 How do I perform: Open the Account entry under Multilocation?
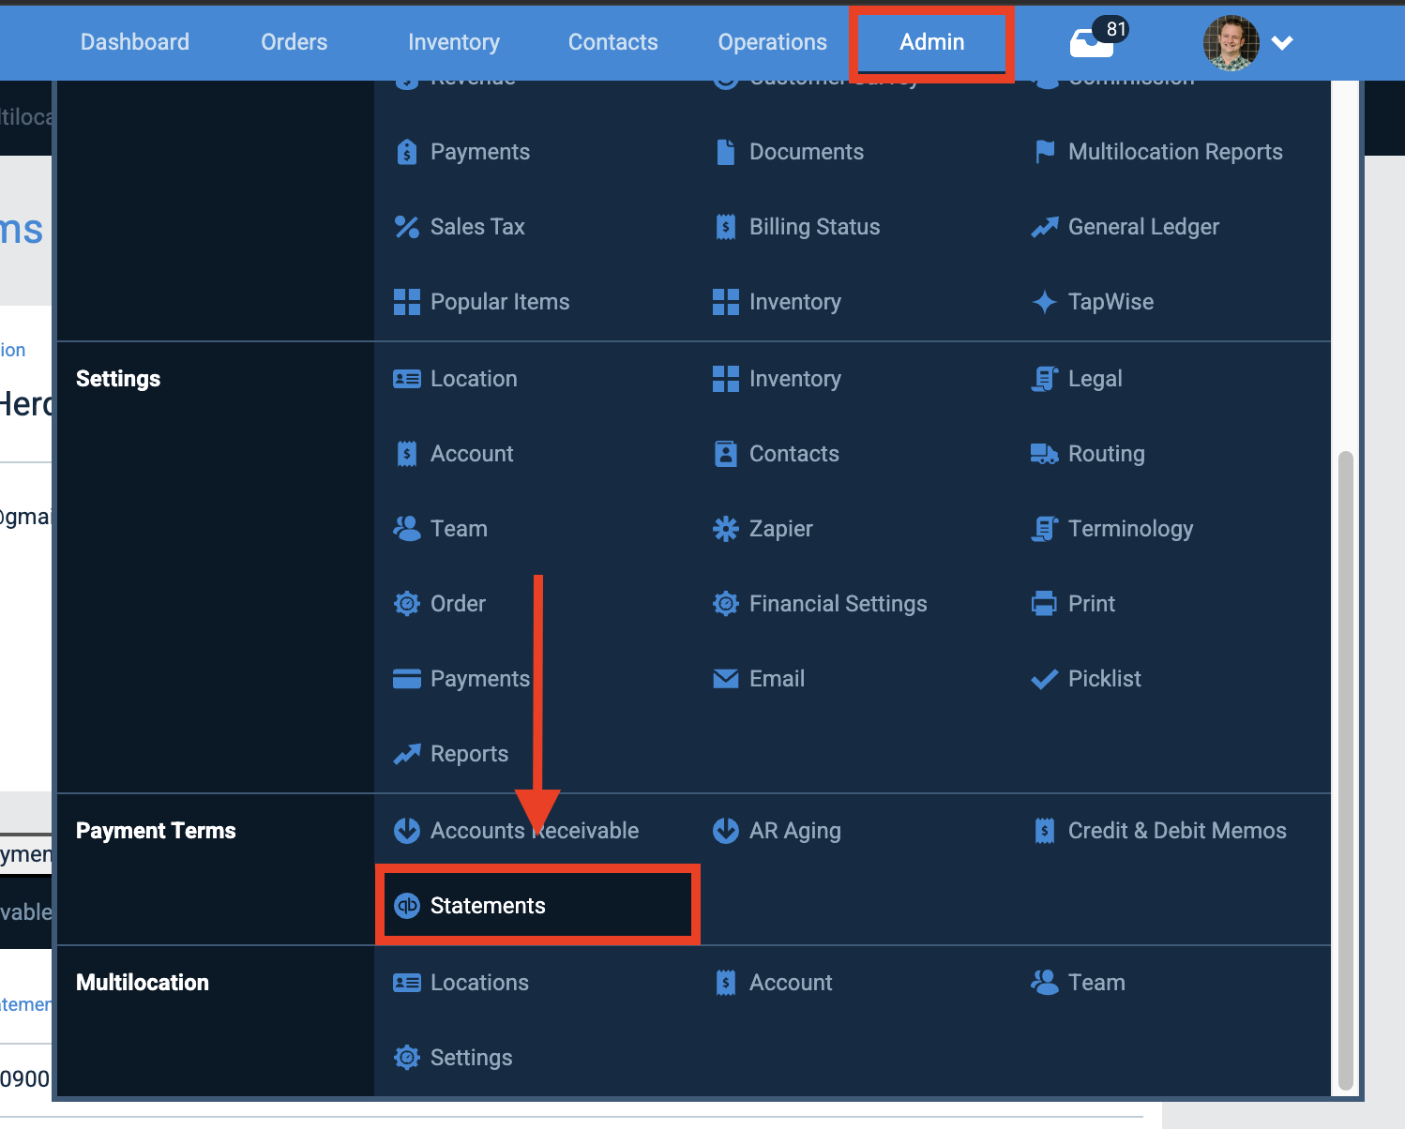tap(791, 983)
